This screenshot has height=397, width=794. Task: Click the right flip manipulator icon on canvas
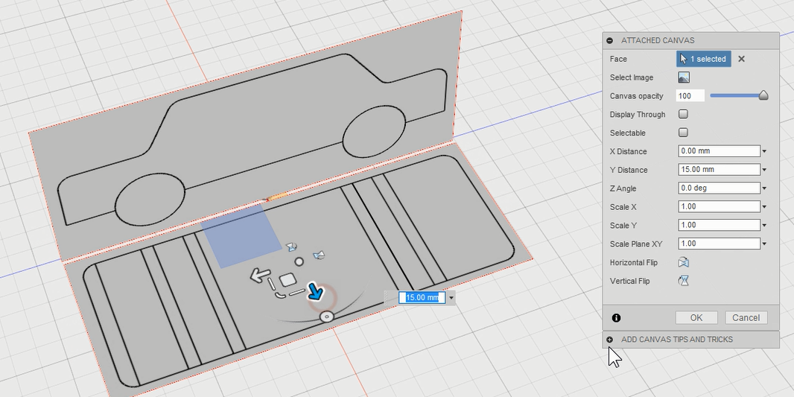(x=318, y=255)
